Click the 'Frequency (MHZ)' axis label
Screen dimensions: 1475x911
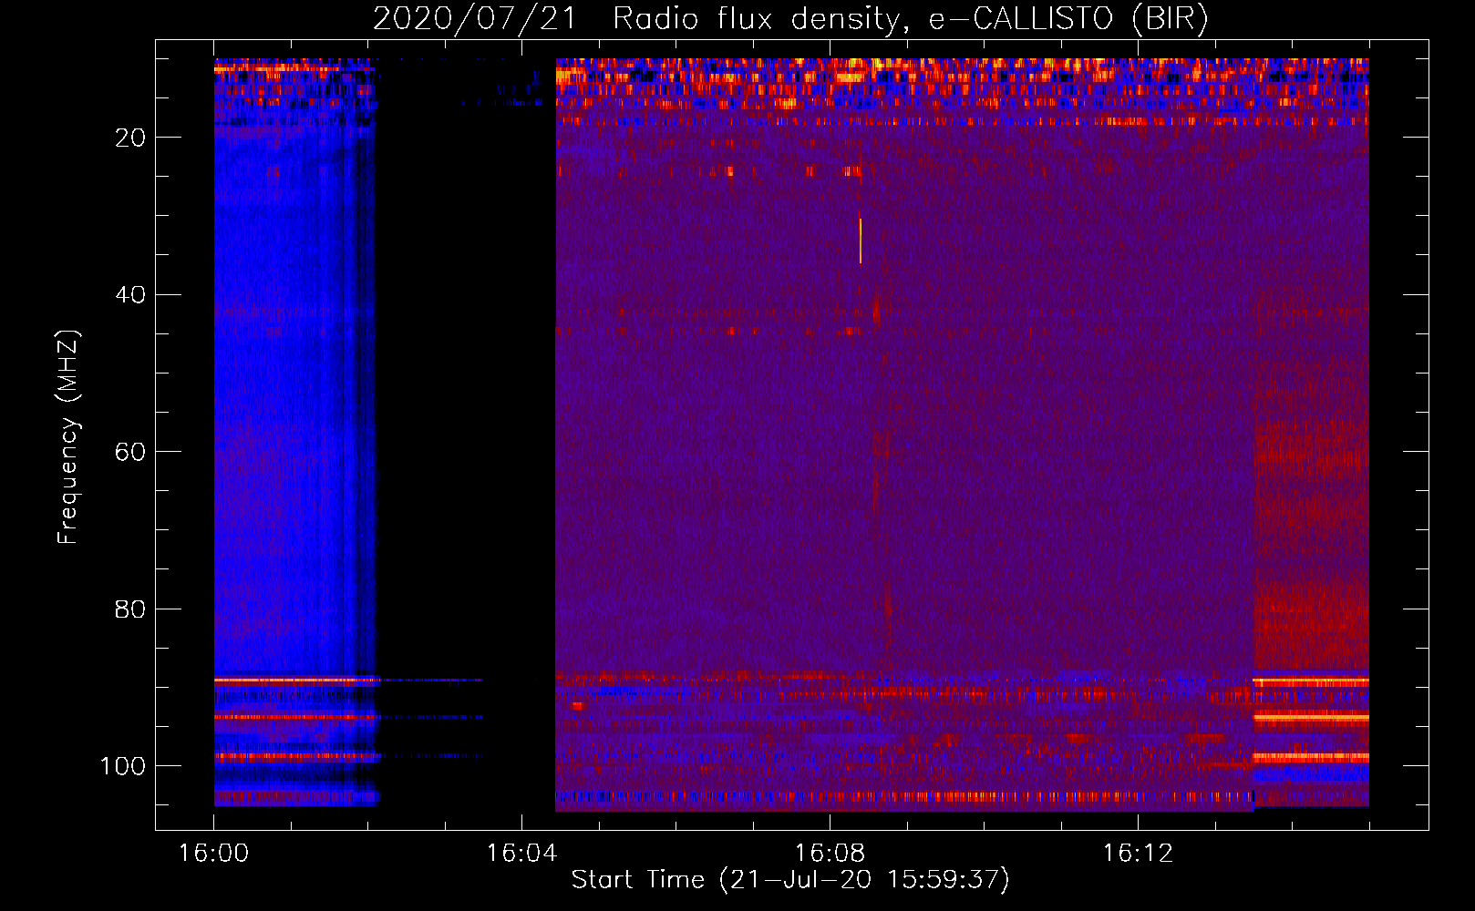coord(68,437)
